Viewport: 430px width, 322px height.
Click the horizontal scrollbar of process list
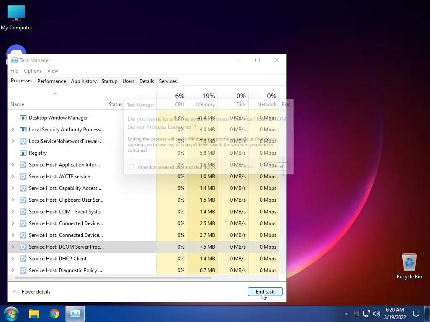pos(113,278)
